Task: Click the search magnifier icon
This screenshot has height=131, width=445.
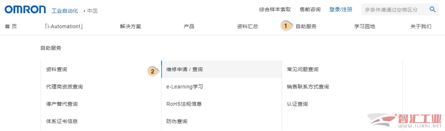Action: [x=432, y=9]
